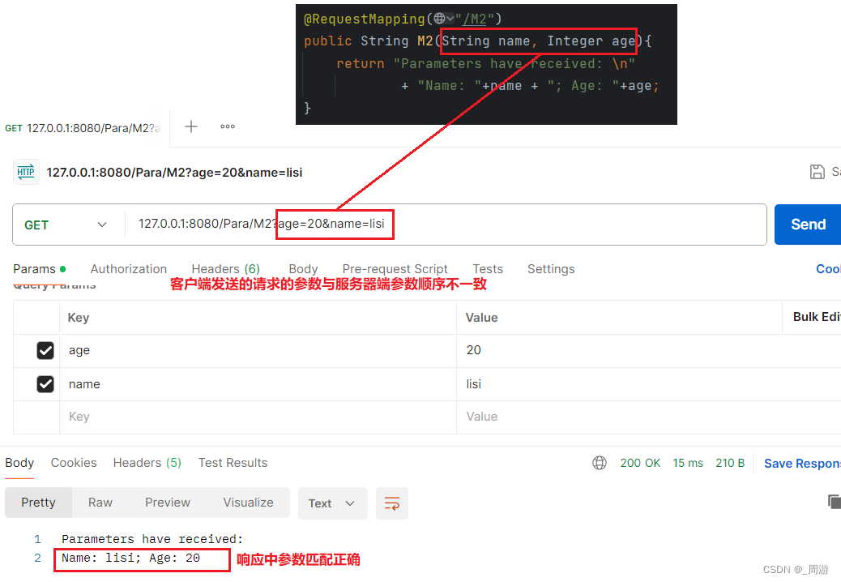Click the 210 B response size
The width and height of the screenshot is (841, 582).
730,463
